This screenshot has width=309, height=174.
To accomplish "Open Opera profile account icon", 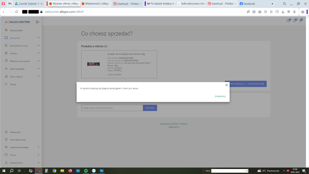I will coord(294,12).
